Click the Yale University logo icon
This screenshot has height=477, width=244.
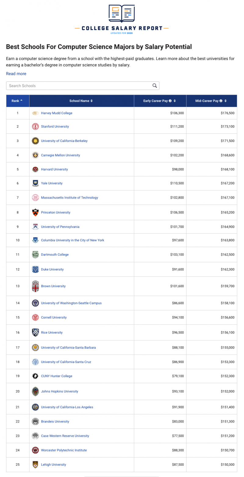tap(35, 183)
